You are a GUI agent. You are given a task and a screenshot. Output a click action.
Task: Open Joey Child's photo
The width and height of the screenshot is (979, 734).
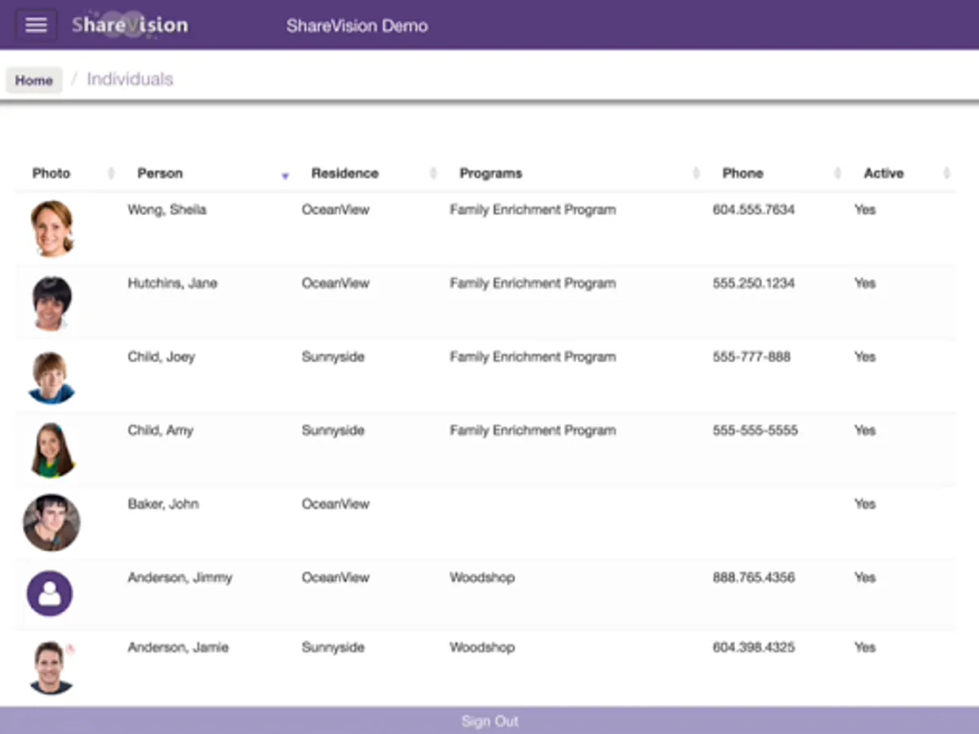[51, 377]
